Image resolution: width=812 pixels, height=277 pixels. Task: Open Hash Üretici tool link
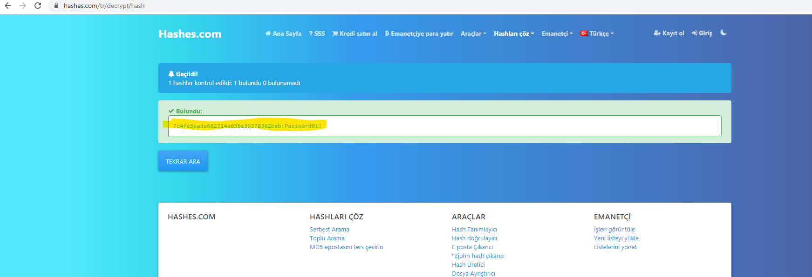pyautogui.click(x=468, y=264)
